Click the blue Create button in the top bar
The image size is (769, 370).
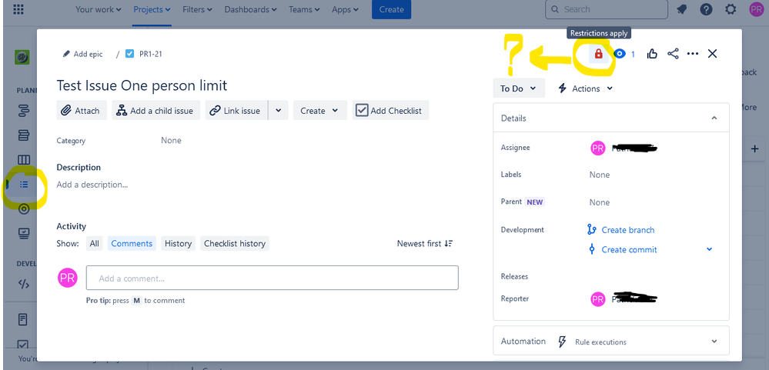pos(391,9)
